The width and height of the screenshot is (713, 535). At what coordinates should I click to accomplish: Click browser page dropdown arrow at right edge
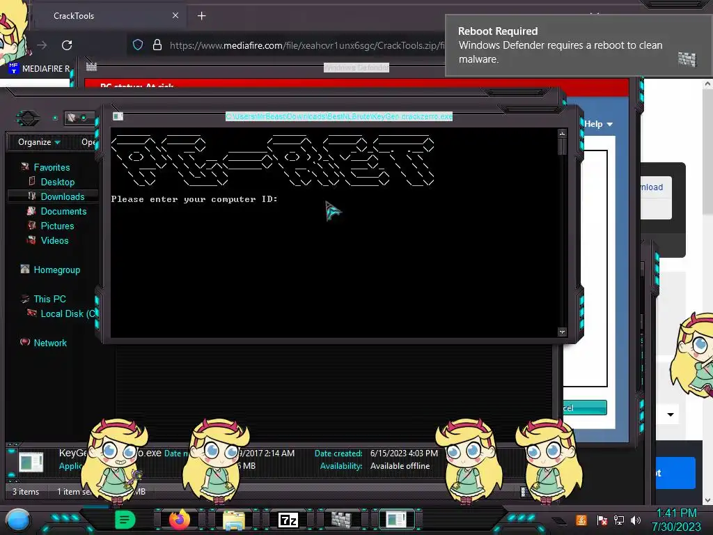[x=671, y=414]
